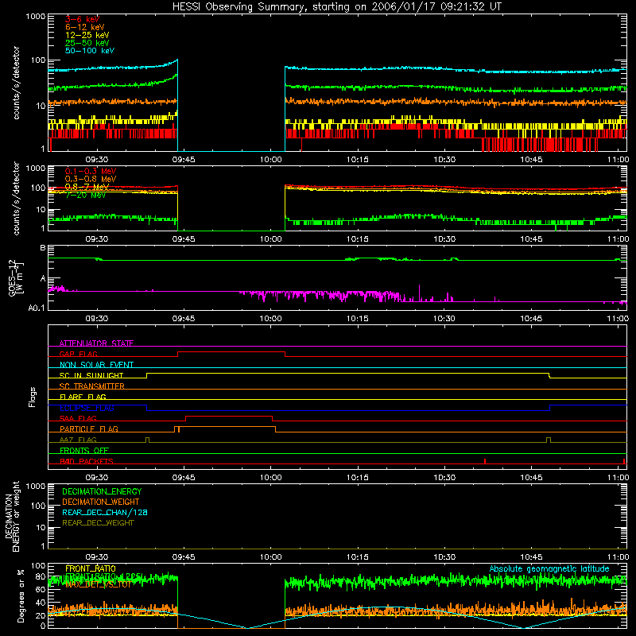
Task: Select the NON_SOLAR_EVENT flag label
Action: [x=96, y=365]
